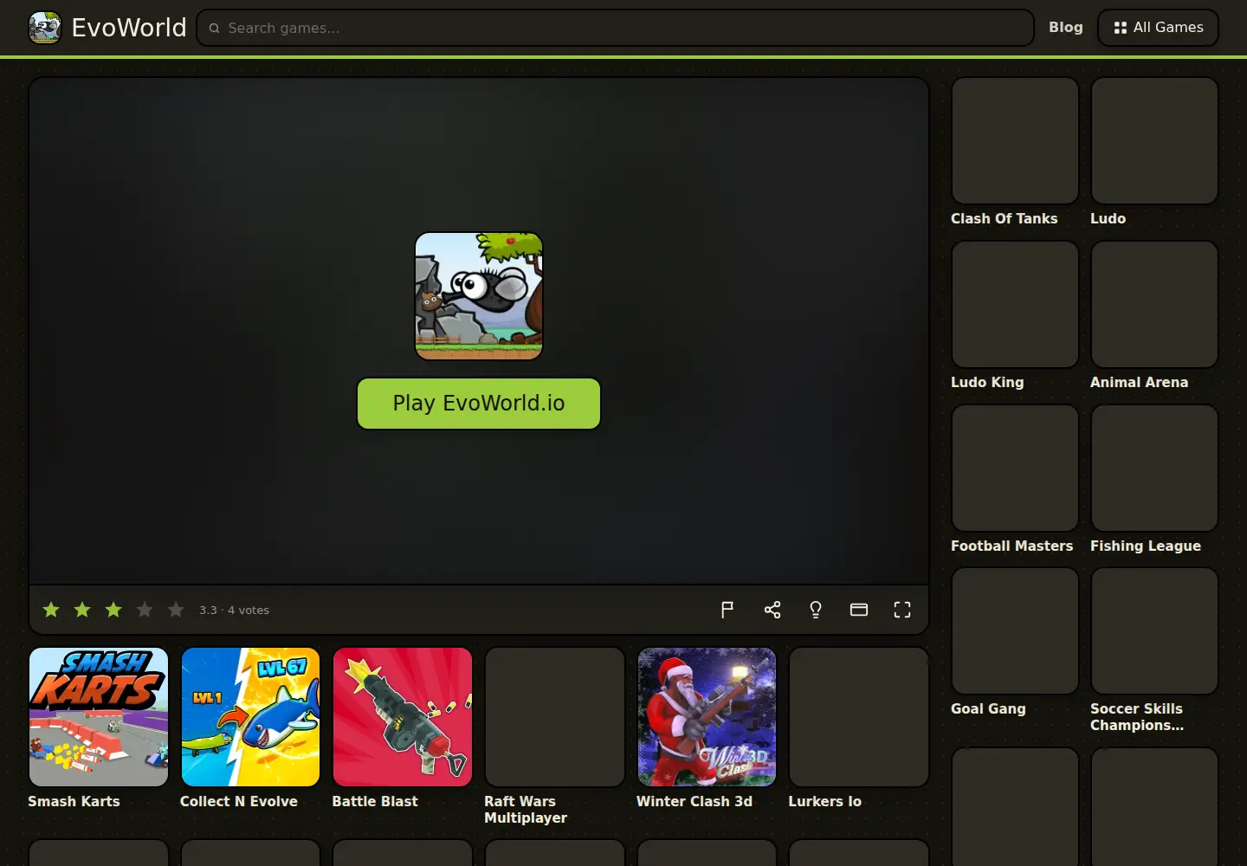Click the EvoWorld site name text
Screen dimensions: 1247x866
129,28
